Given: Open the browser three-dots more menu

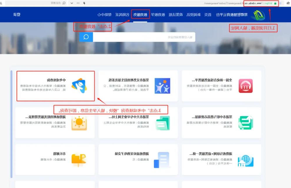Looking at the screenshot, I should 78,3.
